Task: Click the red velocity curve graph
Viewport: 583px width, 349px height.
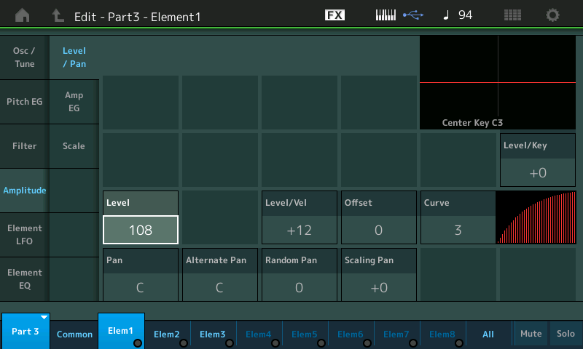Action: [x=536, y=217]
